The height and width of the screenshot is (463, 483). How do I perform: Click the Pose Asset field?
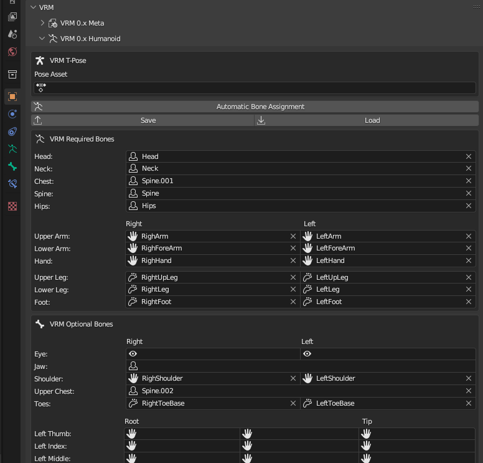255,88
